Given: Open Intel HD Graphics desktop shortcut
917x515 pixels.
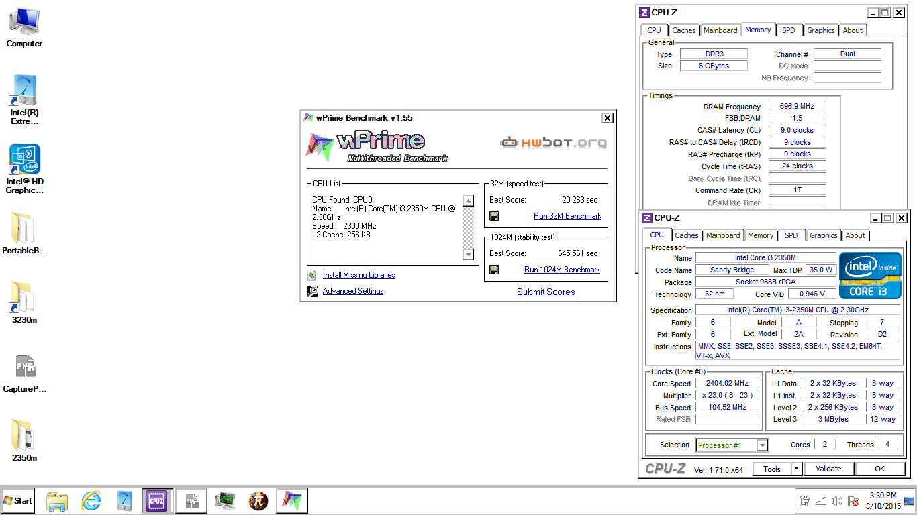Looking at the screenshot, I should click(x=24, y=169).
